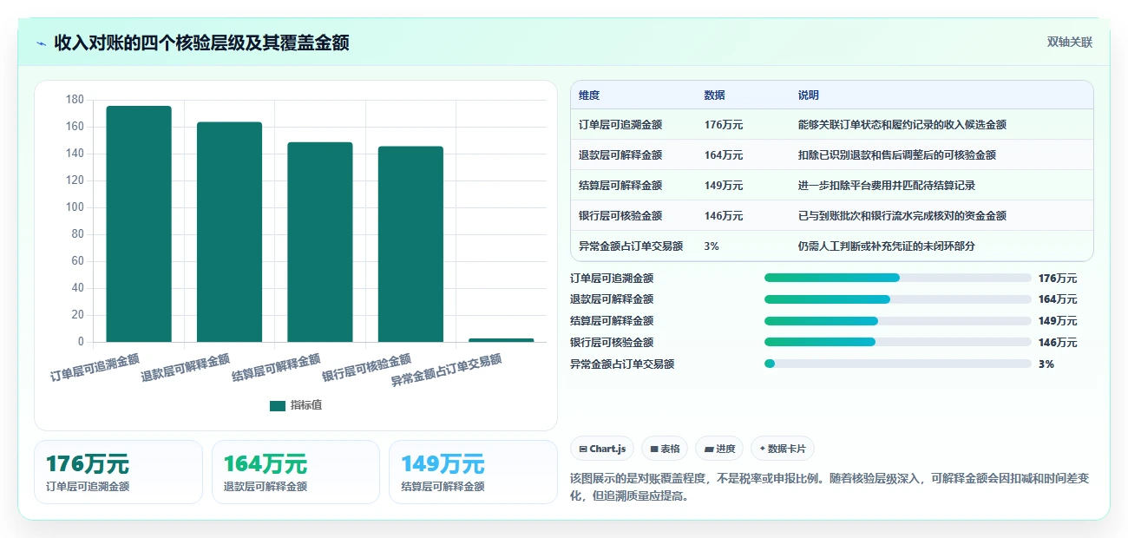Click the footnote paragraph starting 该图展示的是对账覆盖程度
This screenshot has width=1128, height=538.
pyautogui.click(x=830, y=488)
